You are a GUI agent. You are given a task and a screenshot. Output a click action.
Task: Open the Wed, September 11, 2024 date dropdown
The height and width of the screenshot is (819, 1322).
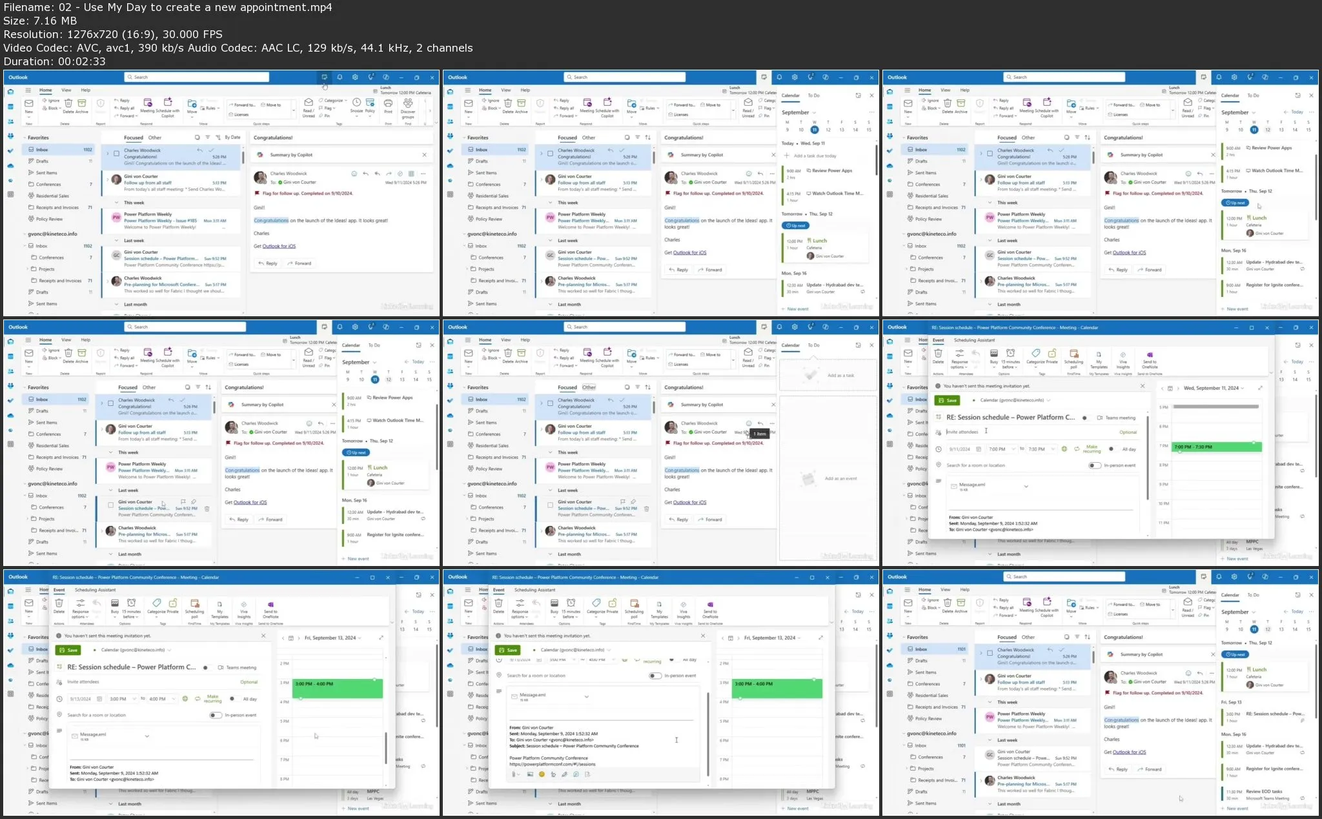coord(1214,389)
